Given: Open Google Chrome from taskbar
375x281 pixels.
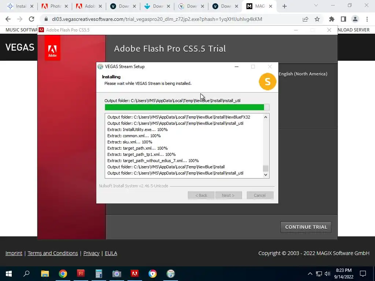Looking at the screenshot, I should point(63,274).
